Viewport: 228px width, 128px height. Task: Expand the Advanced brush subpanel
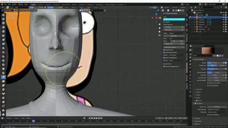[198, 89]
